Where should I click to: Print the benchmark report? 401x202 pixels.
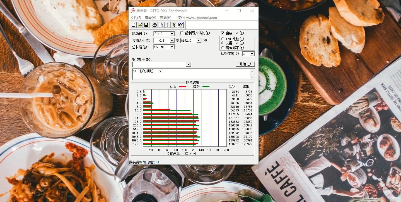[154, 25]
